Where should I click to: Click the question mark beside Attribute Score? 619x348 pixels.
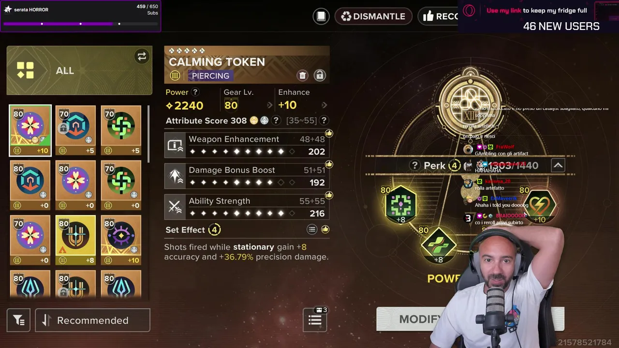276,120
